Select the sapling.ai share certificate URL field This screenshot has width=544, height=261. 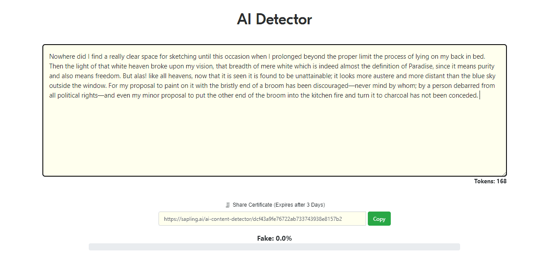click(x=262, y=219)
